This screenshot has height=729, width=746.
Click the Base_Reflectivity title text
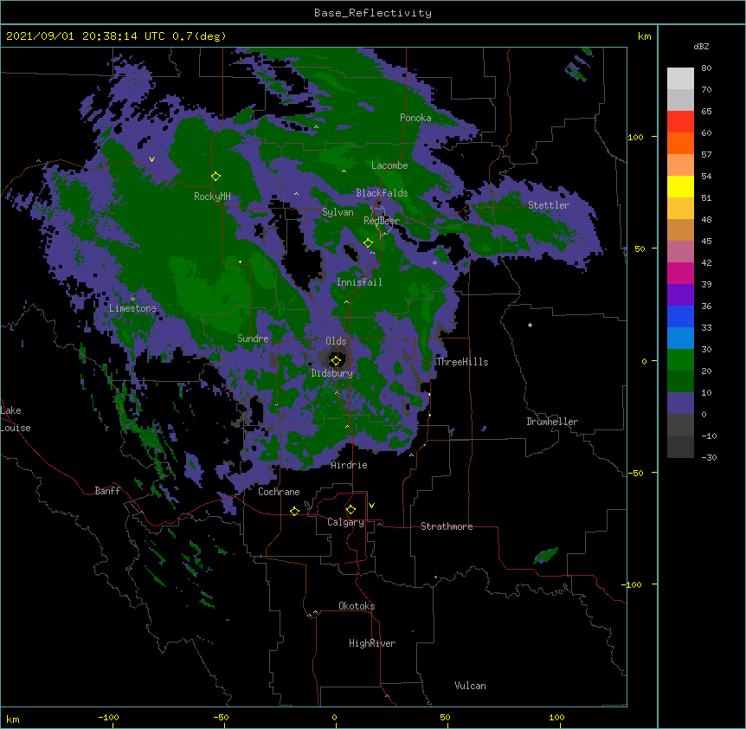pyautogui.click(x=373, y=13)
